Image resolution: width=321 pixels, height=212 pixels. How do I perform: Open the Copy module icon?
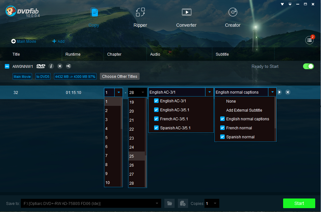(94, 12)
